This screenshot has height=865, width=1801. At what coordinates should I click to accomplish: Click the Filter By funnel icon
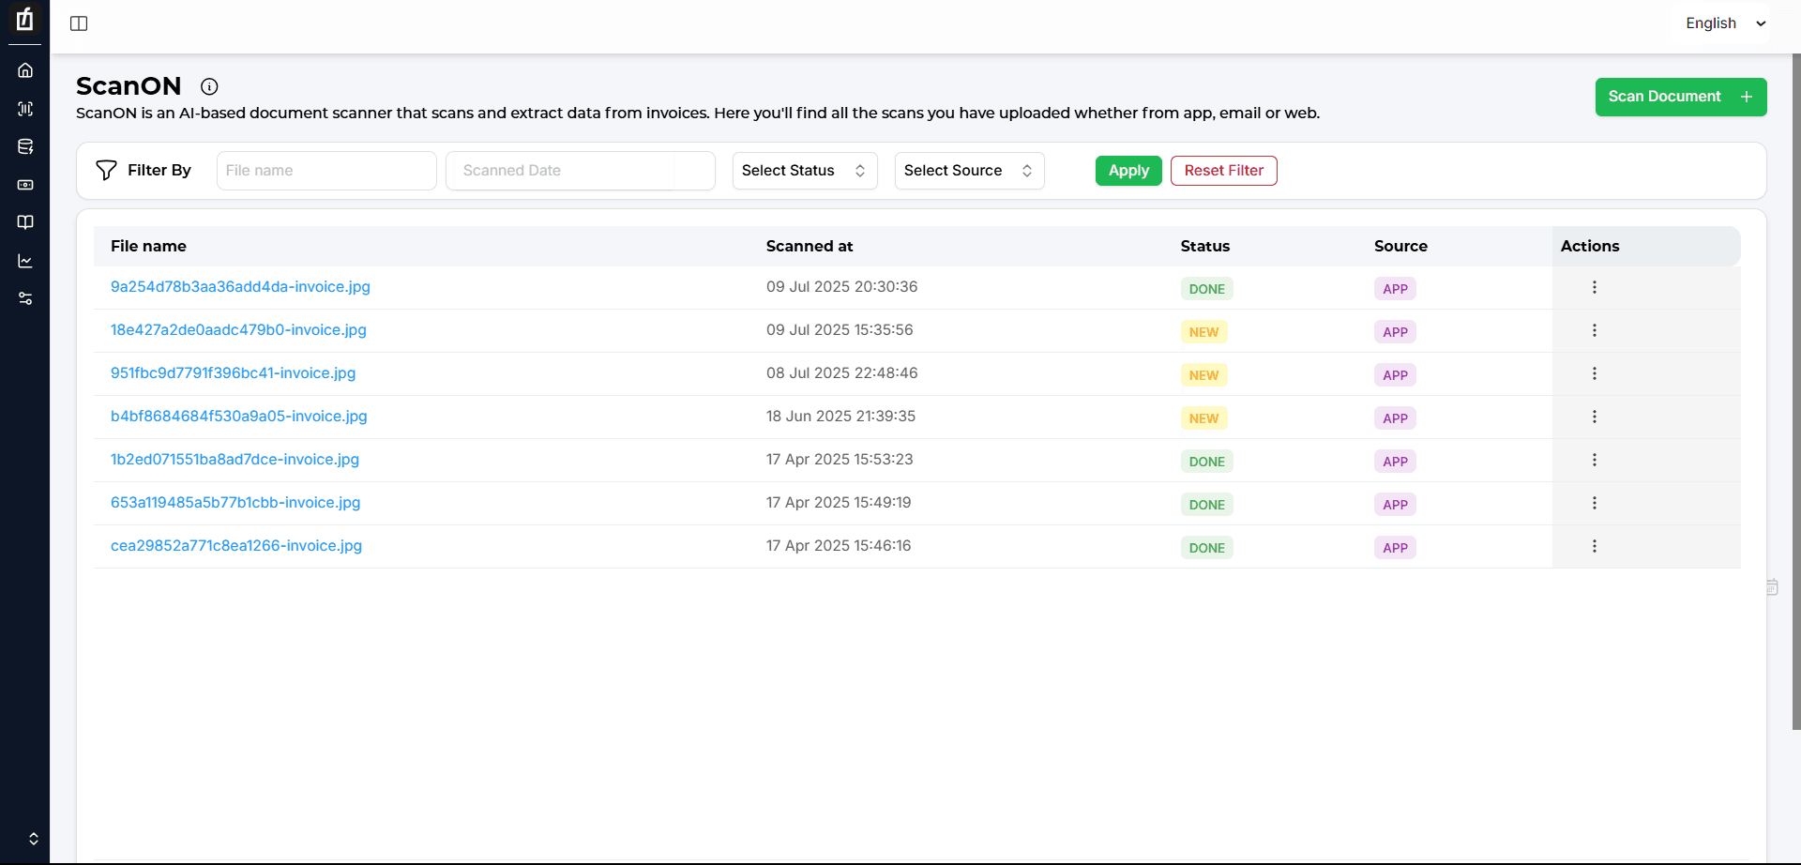(x=106, y=170)
